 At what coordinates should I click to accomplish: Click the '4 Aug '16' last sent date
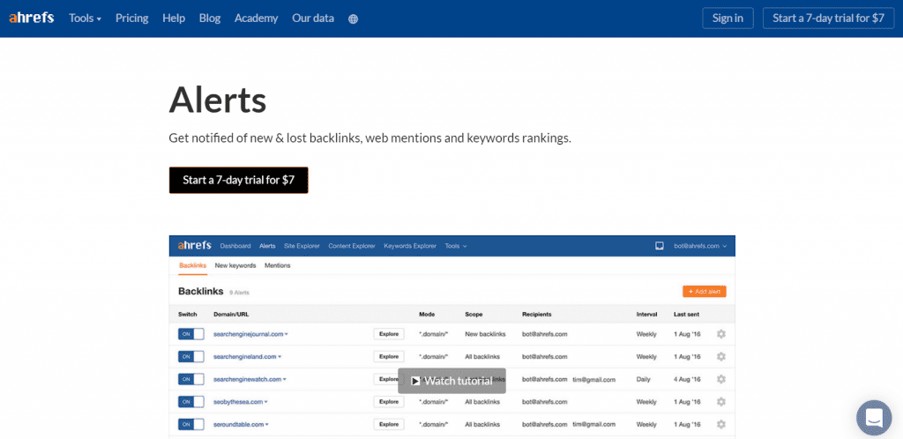[x=687, y=379]
